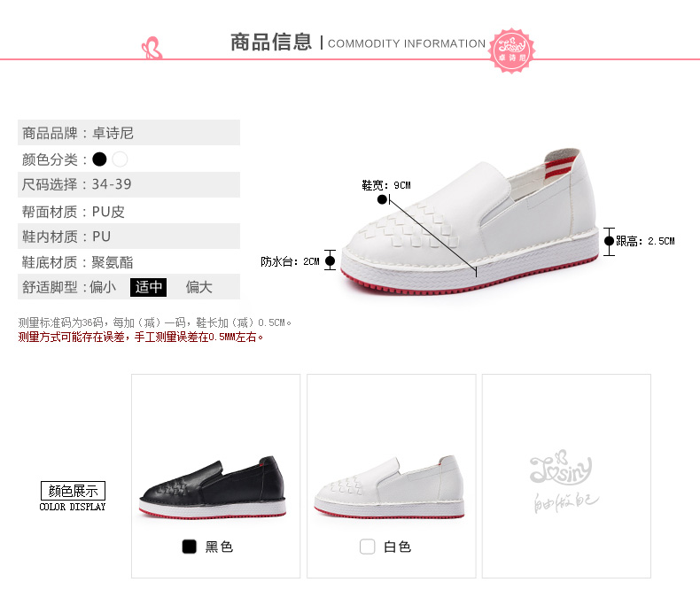Click the 鞋宽 9CM measurement marker dot
The image size is (700, 590).
pyautogui.click(x=382, y=199)
